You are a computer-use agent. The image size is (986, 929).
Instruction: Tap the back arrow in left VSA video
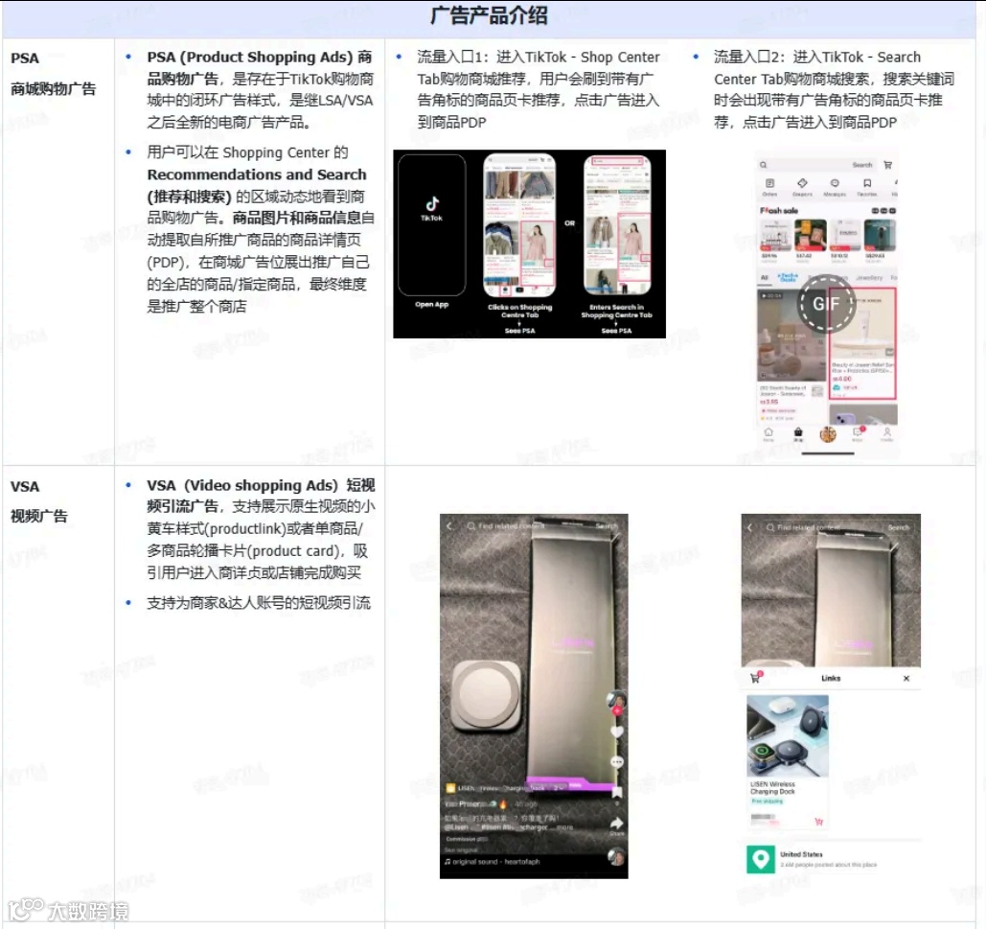tap(449, 525)
